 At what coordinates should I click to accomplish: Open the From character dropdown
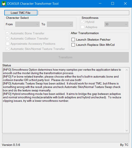(28, 24)
